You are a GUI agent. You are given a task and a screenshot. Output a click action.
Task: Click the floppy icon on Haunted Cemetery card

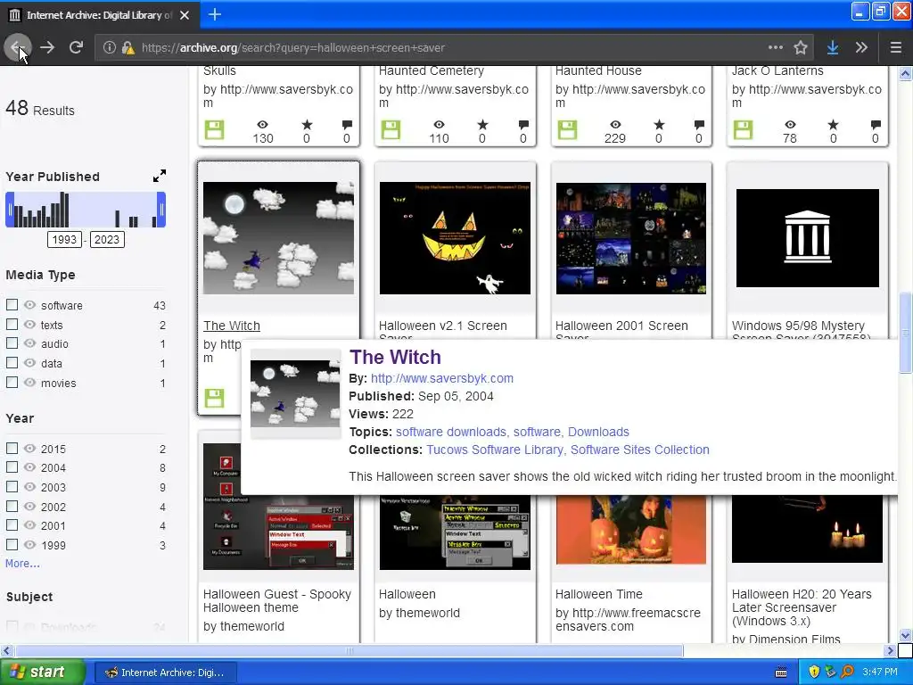click(391, 130)
